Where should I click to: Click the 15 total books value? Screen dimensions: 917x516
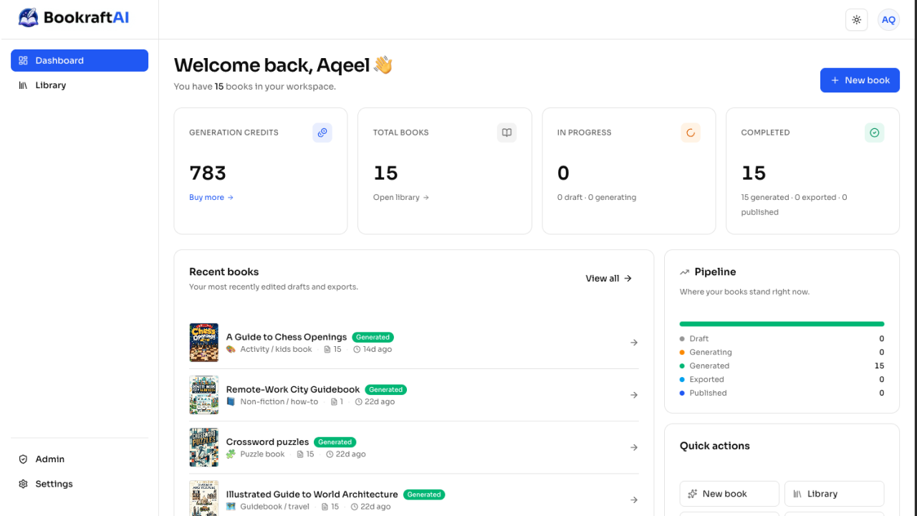pos(385,173)
